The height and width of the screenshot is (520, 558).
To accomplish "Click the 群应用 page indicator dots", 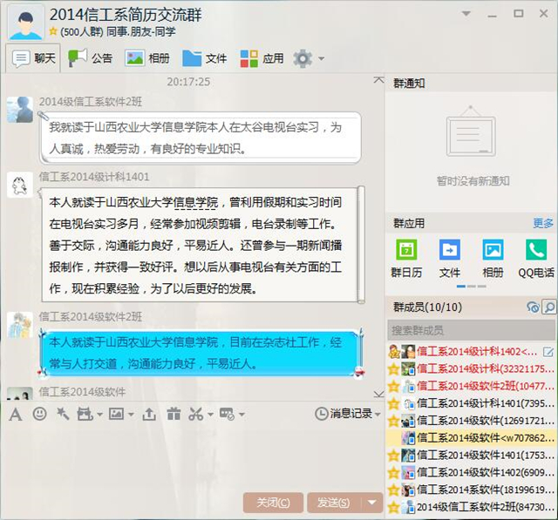I will (472, 286).
